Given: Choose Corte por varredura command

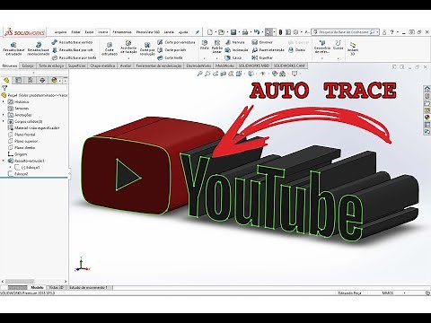Looking at the screenshot, I should coord(176,42).
